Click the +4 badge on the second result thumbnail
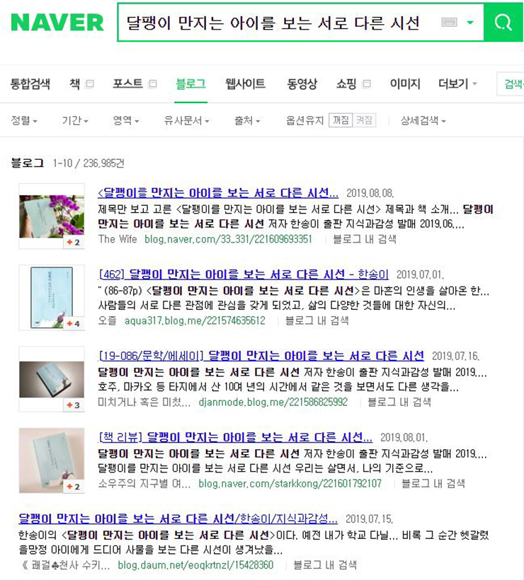Image resolution: width=524 pixels, height=580 pixels. pos(74,324)
